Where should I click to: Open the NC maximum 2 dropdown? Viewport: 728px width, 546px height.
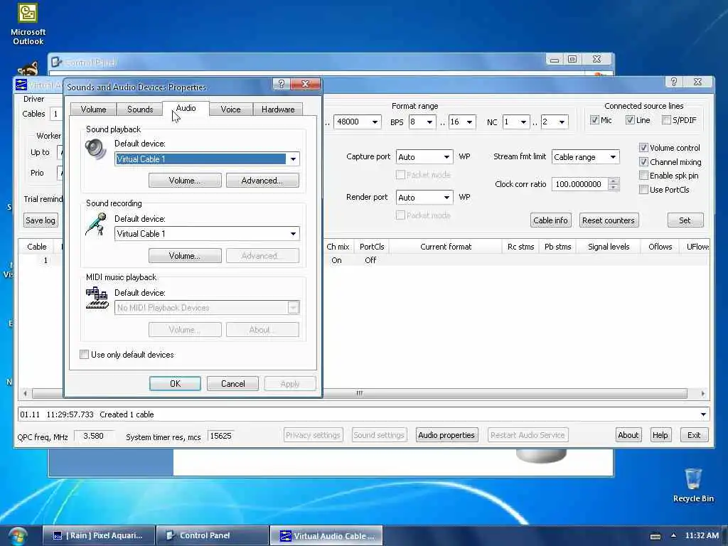pos(562,122)
